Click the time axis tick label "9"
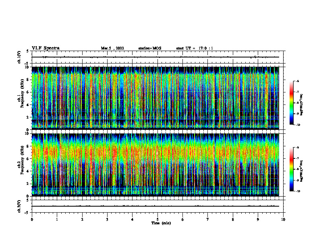The width and height of the screenshot is (319, 246). click(258, 219)
